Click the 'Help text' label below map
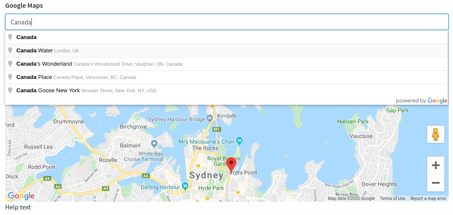This screenshot has height=215, width=453. click(18, 207)
